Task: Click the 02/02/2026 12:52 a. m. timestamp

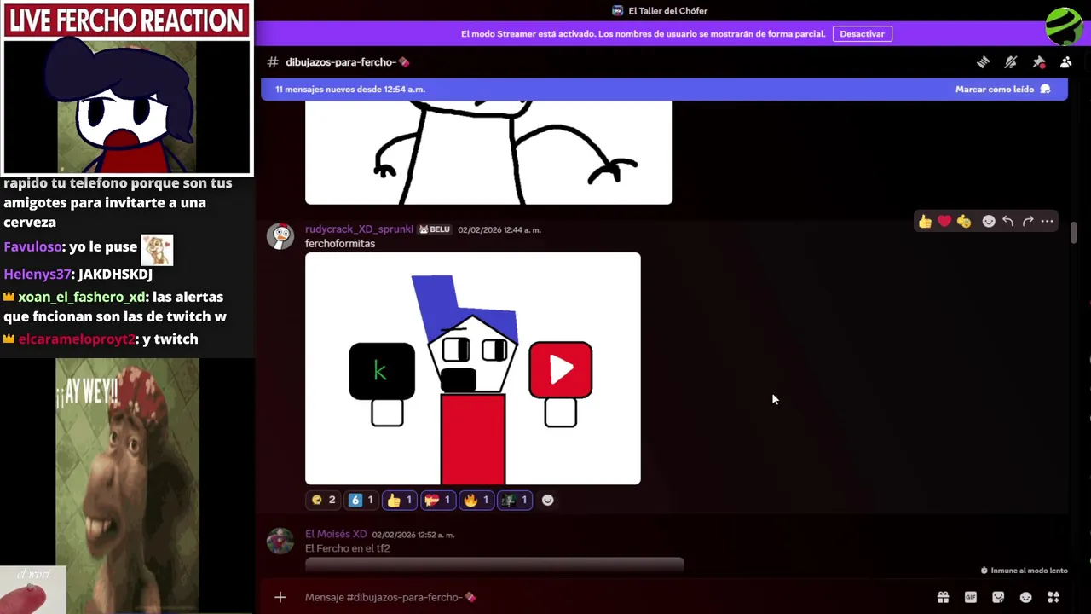Action: (413, 535)
